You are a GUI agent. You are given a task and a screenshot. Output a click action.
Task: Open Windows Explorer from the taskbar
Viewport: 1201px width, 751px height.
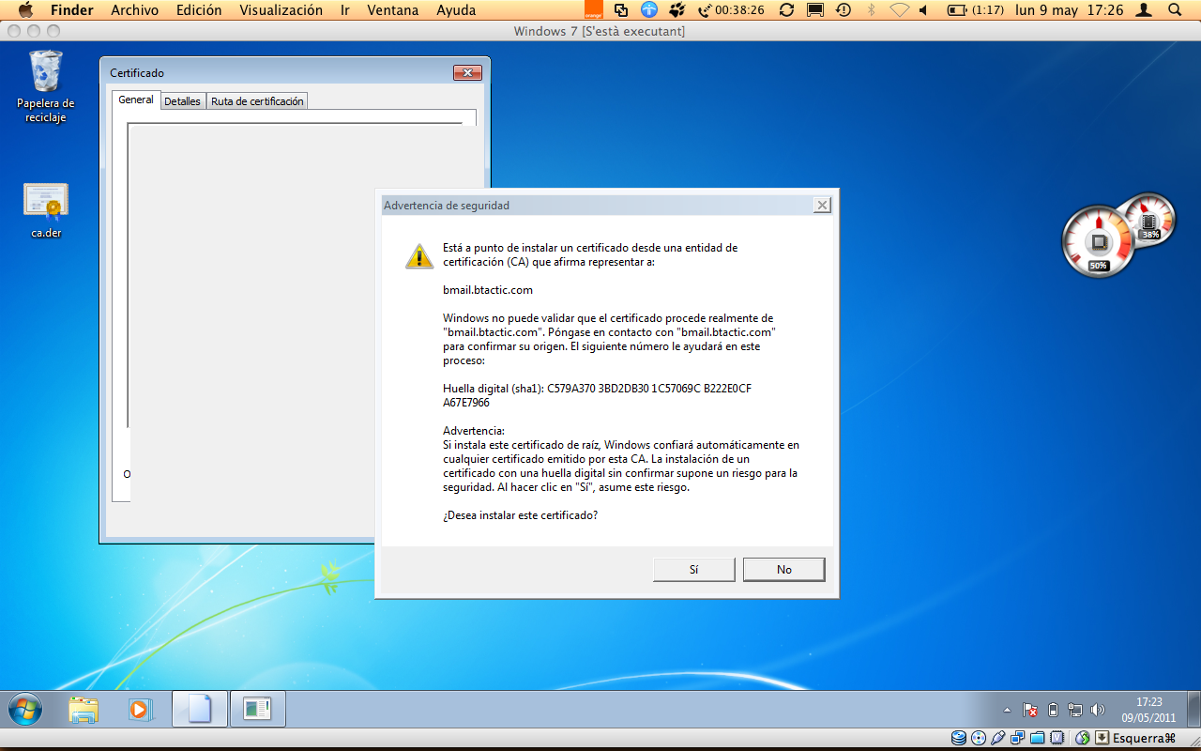pos(84,710)
